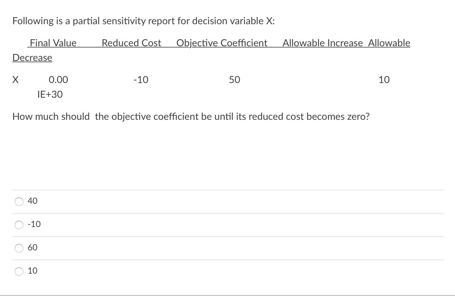Click the answer option labeled -10

pyautogui.click(x=34, y=225)
